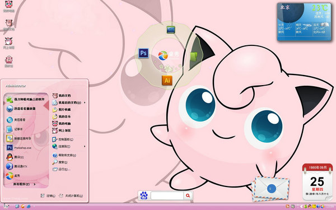This screenshot has height=210, width=336.
Task: Click the Baidu paw logo
Action: [144, 195]
